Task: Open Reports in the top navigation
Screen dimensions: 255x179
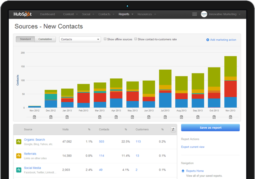Action: (124, 14)
